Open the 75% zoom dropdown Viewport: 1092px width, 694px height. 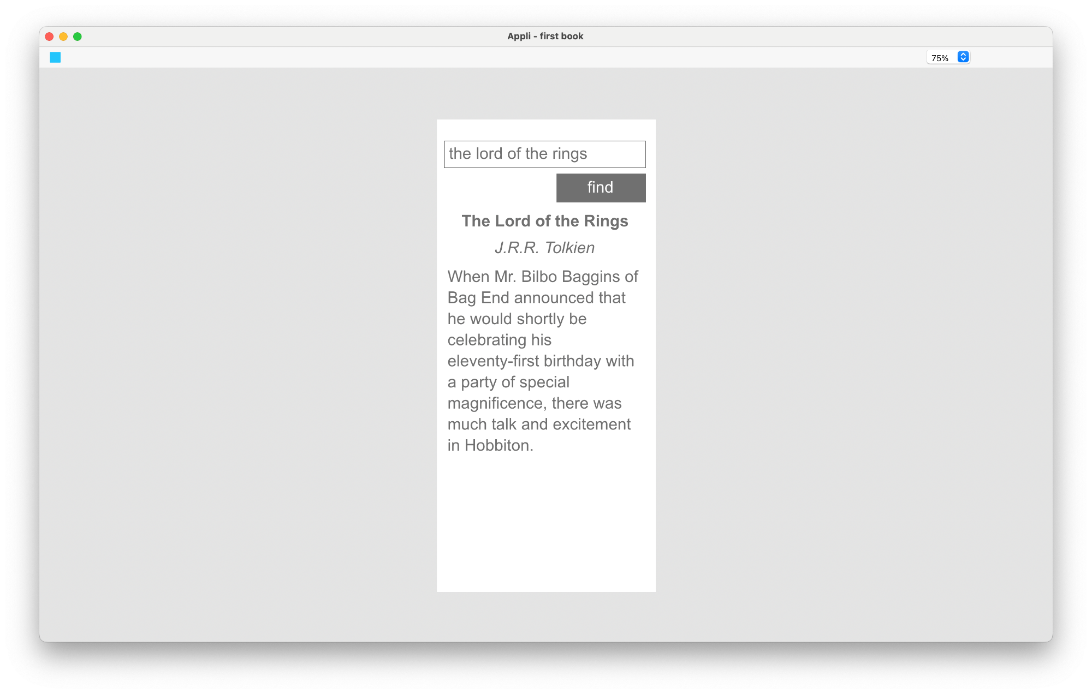[x=948, y=57]
